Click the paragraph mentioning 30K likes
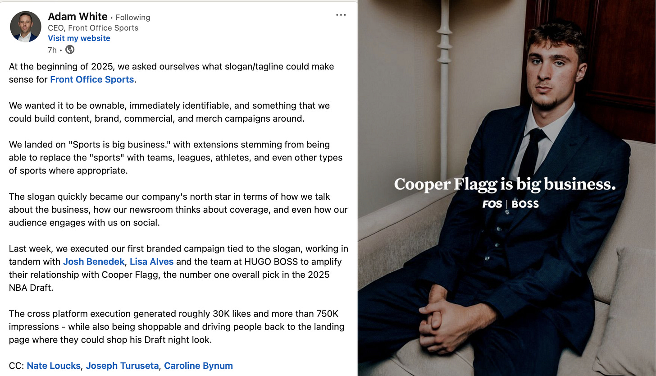 (177, 327)
